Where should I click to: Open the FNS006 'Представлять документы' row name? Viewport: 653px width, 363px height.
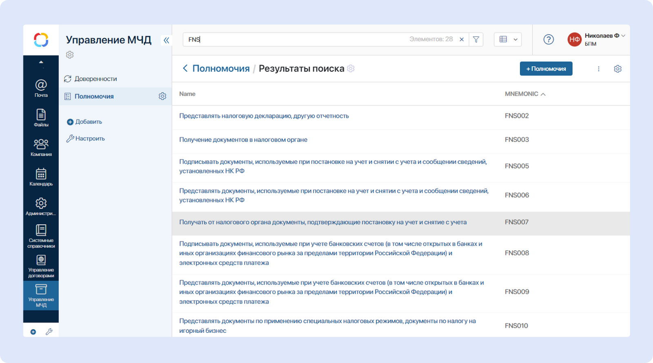point(334,195)
